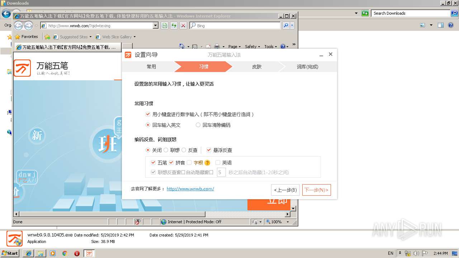Screen dimensions: 459x258
Task: Open the Page menu dropdown
Action: pyautogui.click(x=235, y=47)
